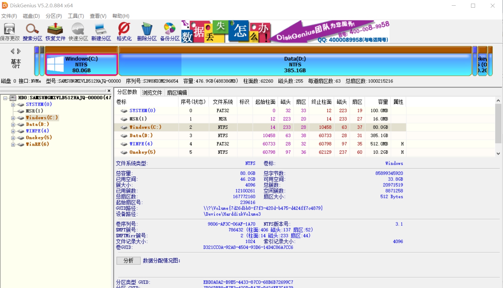503x288 pixels.
Task: Expand the WINPE(4) tree node
Action: (13, 131)
